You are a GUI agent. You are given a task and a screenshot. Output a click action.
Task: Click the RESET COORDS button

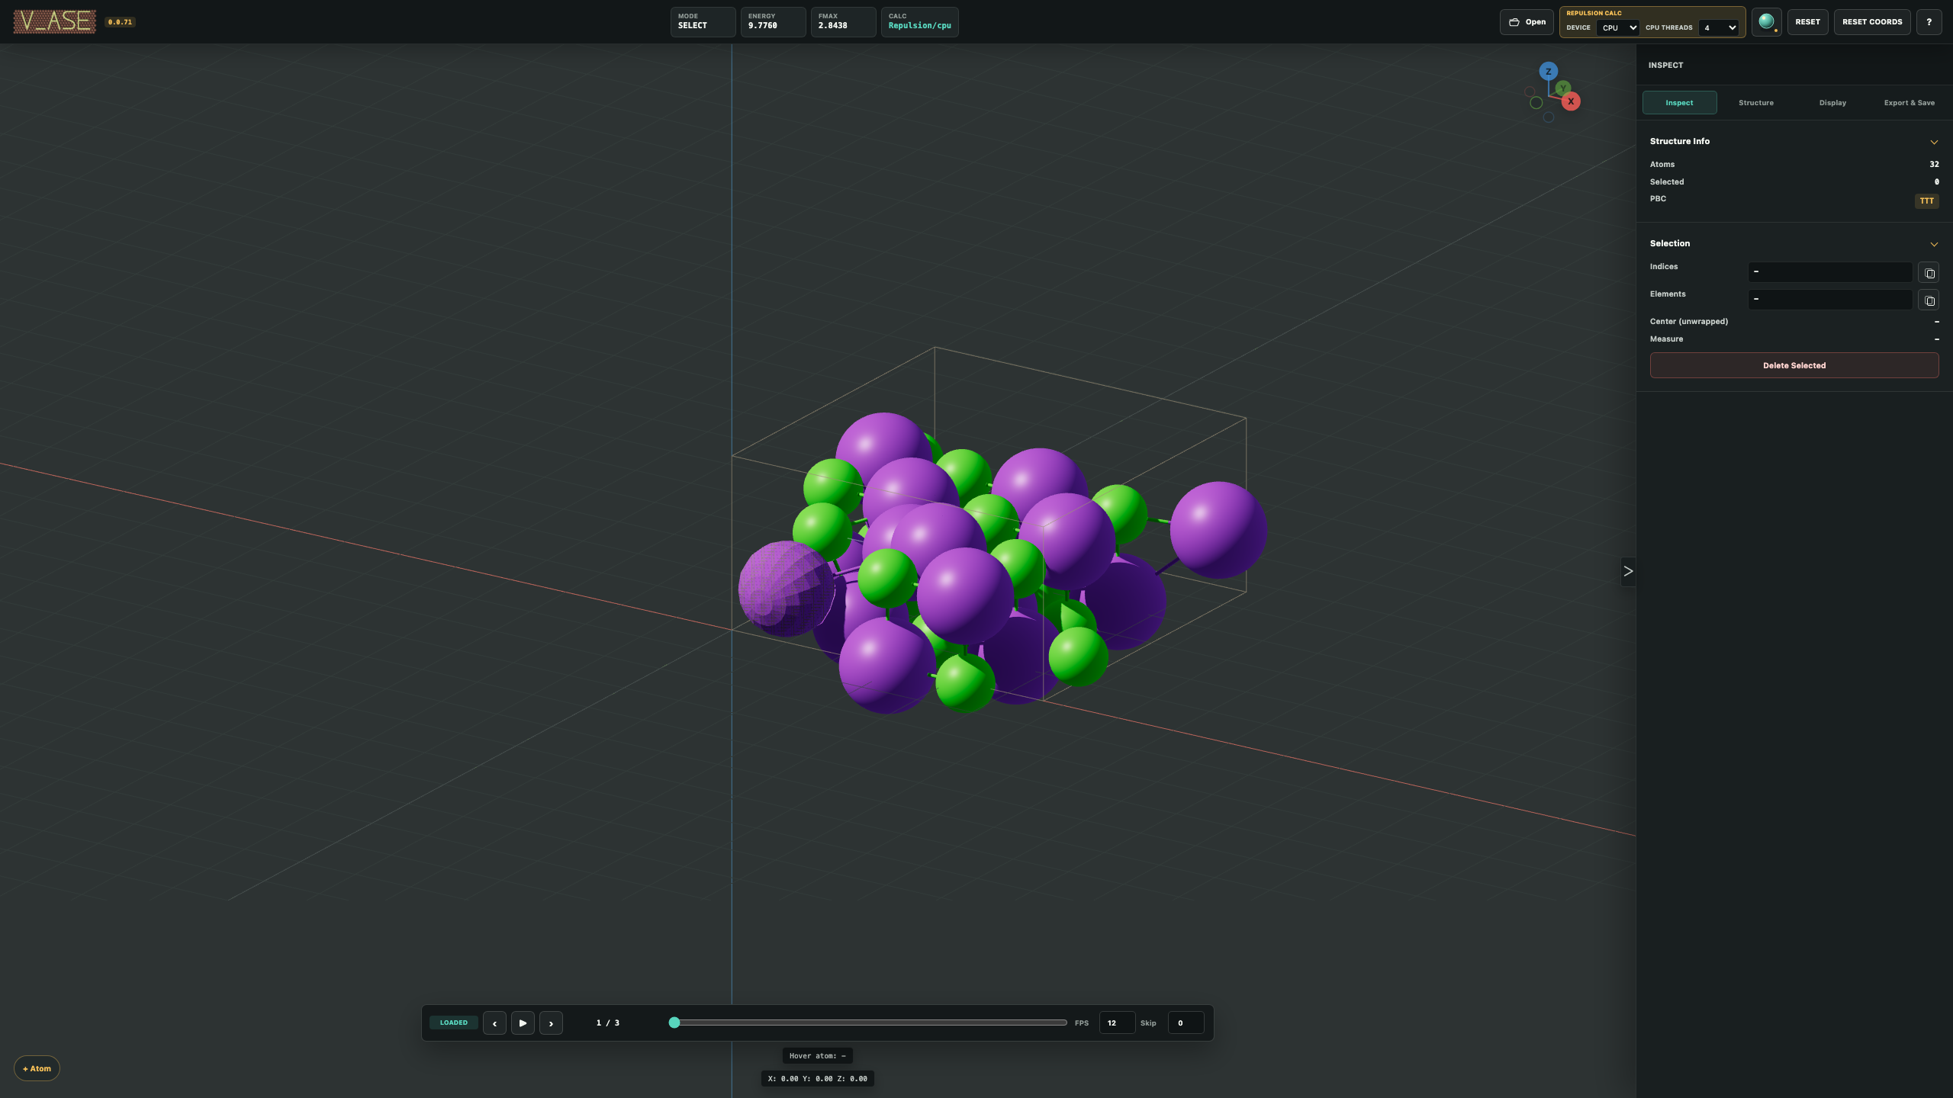(x=1872, y=22)
